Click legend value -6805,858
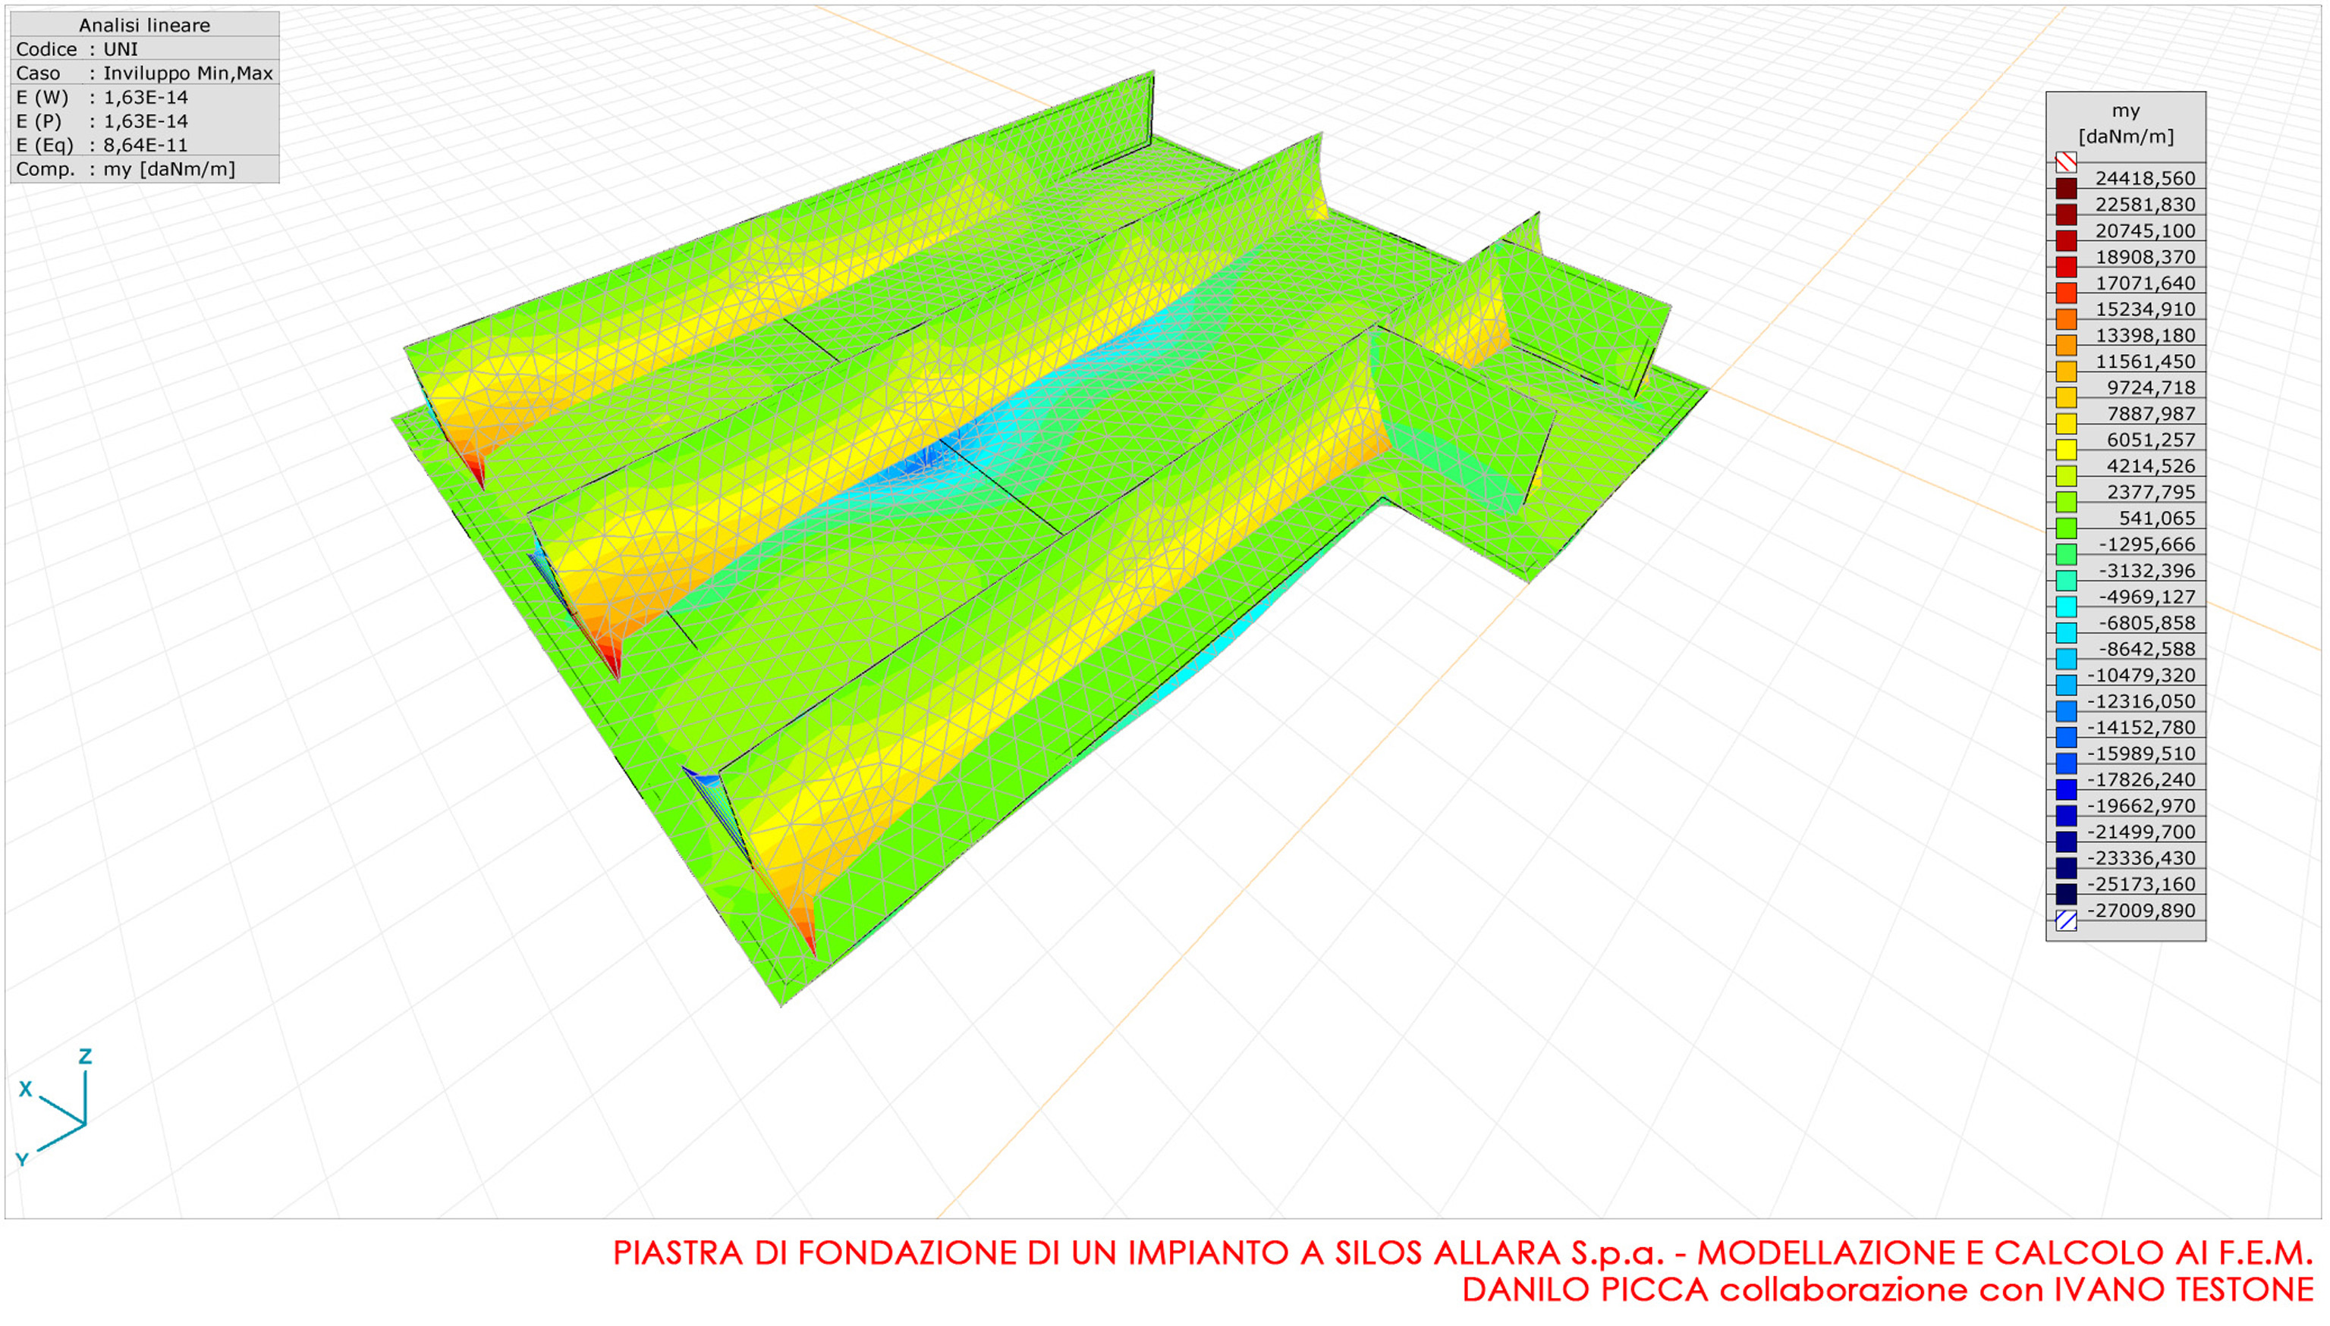The height and width of the screenshot is (1326, 2330). pos(2147,623)
